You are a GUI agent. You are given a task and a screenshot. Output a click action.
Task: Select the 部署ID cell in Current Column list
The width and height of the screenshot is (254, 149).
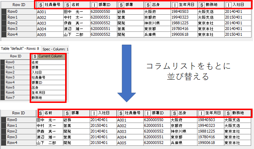click(x=48, y=83)
